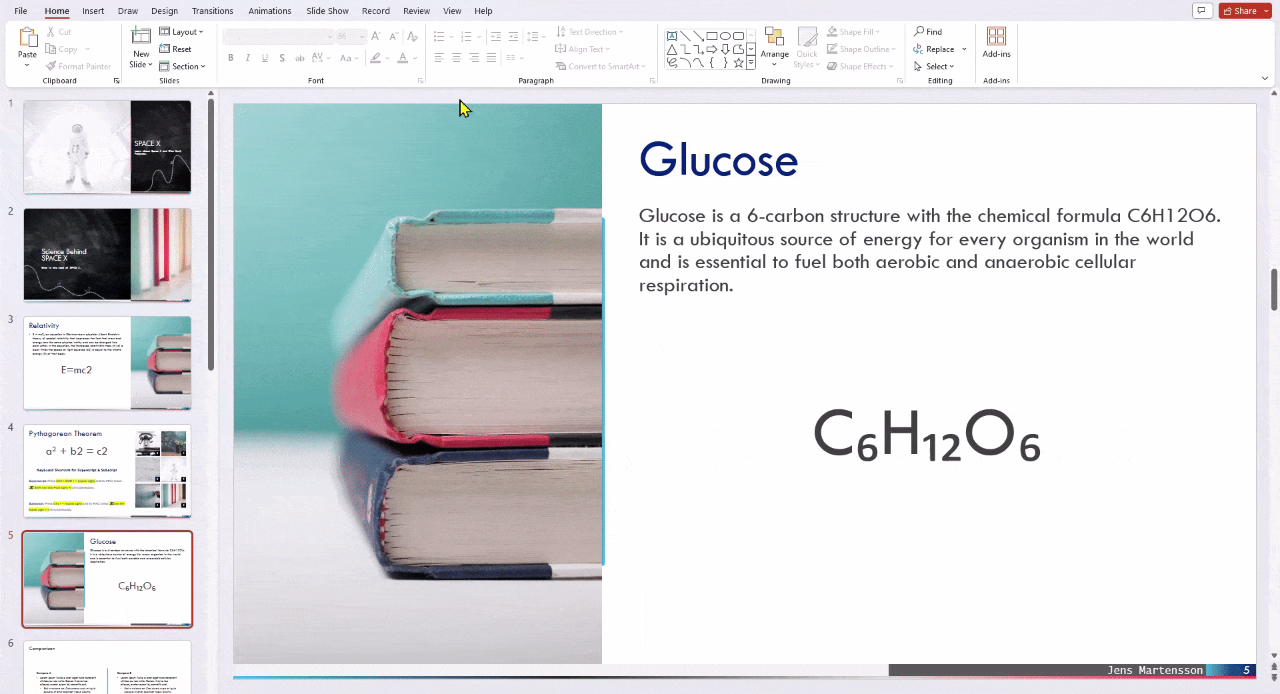This screenshot has width=1280, height=694.
Task: Select the Format Painter tool
Action: point(79,66)
